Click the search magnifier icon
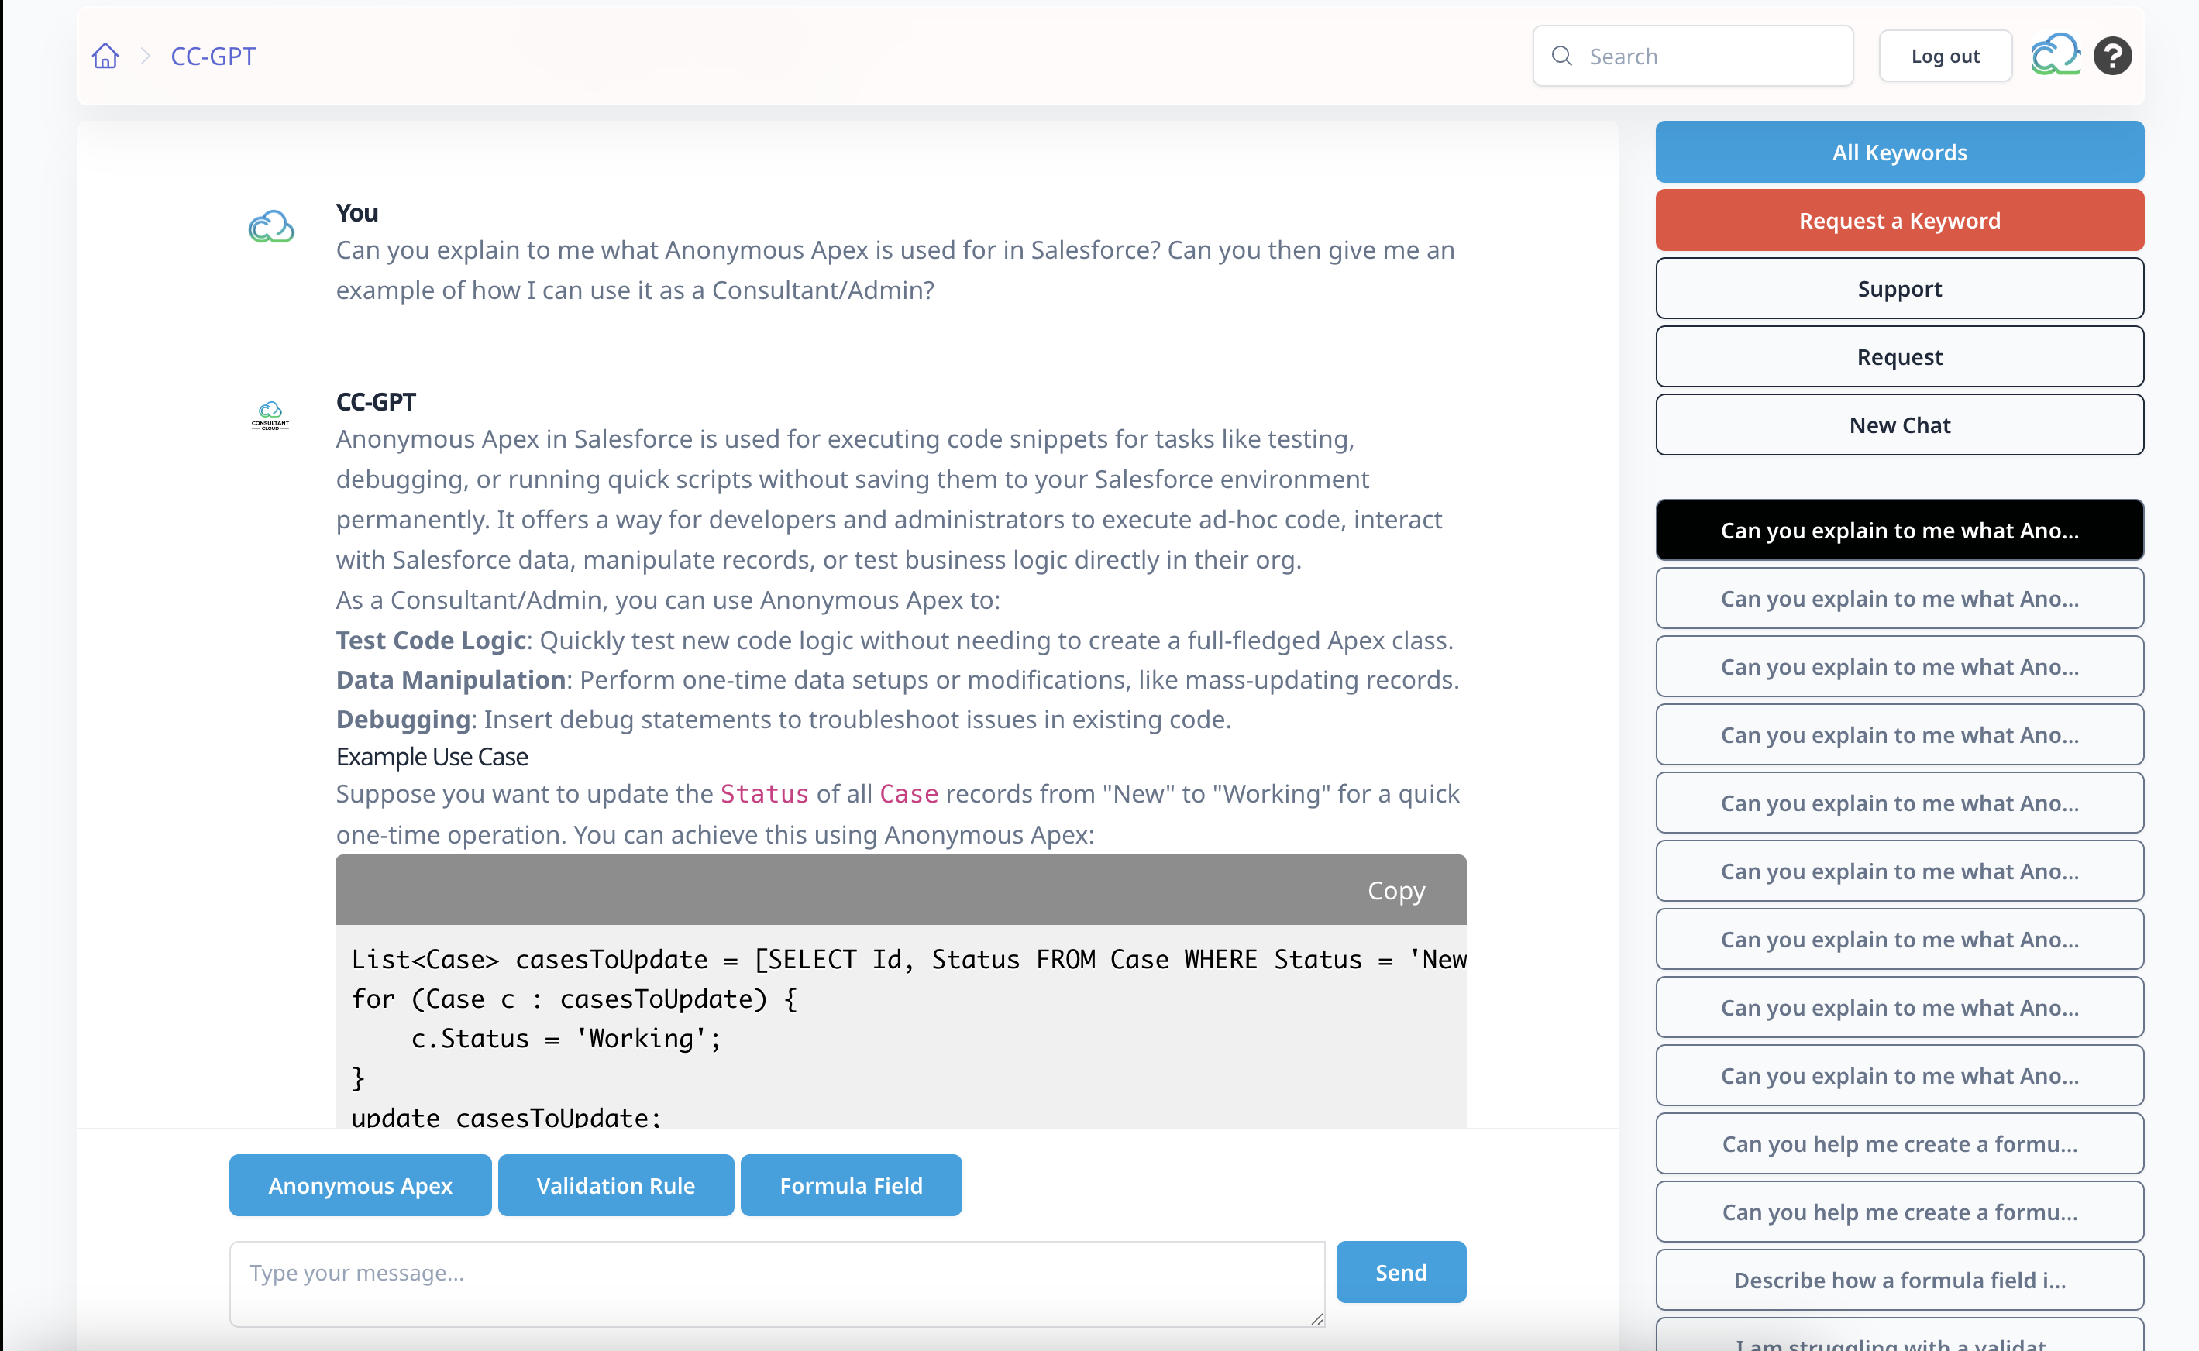Image resolution: width=2199 pixels, height=1351 pixels. click(1561, 57)
